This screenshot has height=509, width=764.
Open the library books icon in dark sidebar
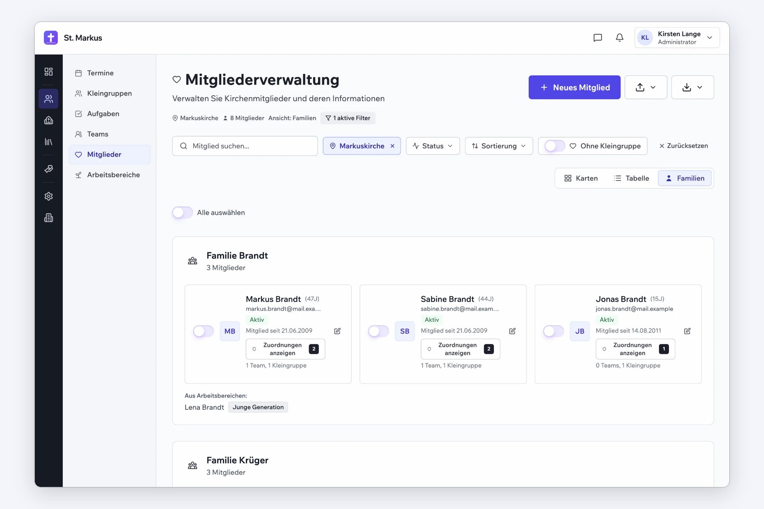coord(49,142)
